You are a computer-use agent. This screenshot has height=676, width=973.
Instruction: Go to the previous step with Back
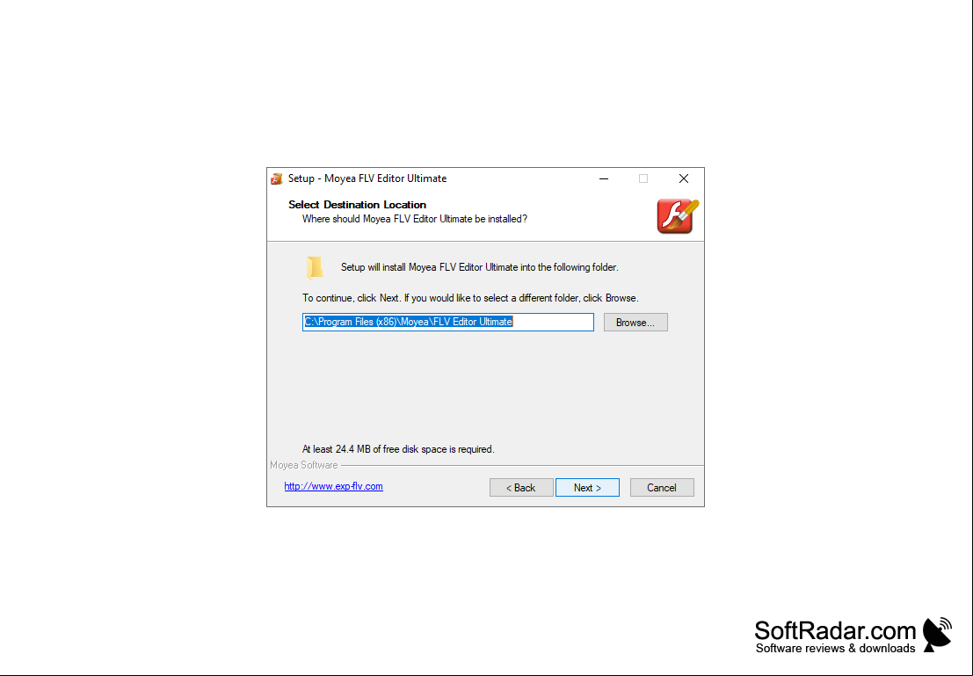[521, 487]
